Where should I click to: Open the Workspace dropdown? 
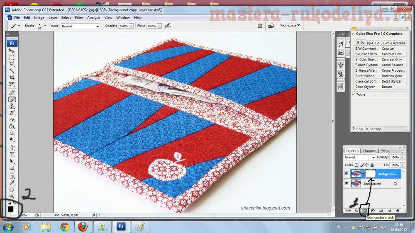[290, 25]
